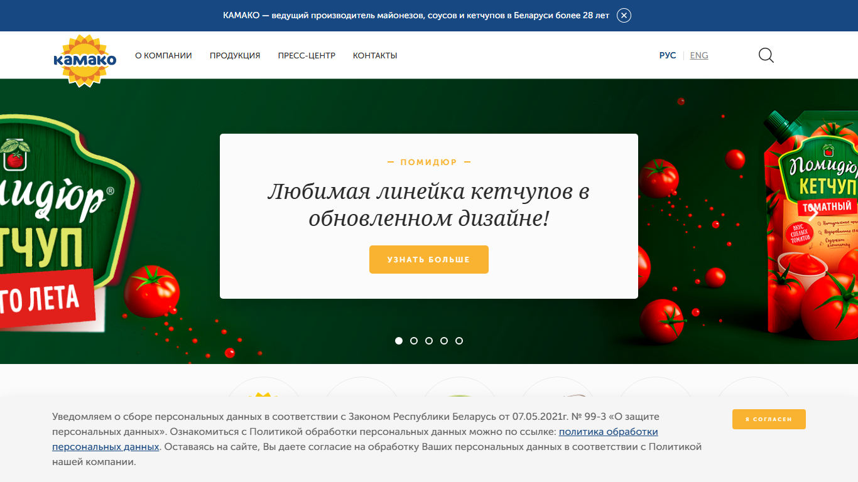Click the ПОМИДЮР slide label

coord(429,162)
